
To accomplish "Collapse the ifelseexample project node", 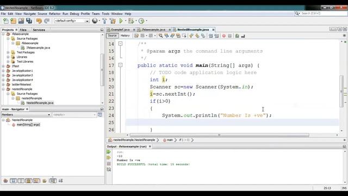I will [x=3, y=34].
